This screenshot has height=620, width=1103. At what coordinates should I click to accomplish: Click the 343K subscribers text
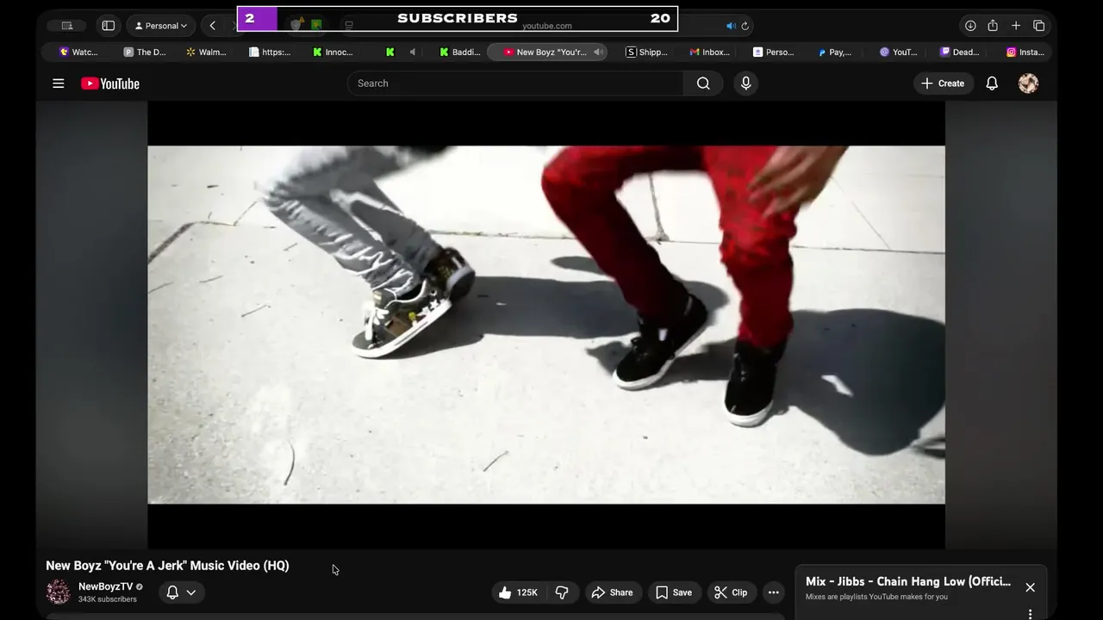click(x=108, y=599)
